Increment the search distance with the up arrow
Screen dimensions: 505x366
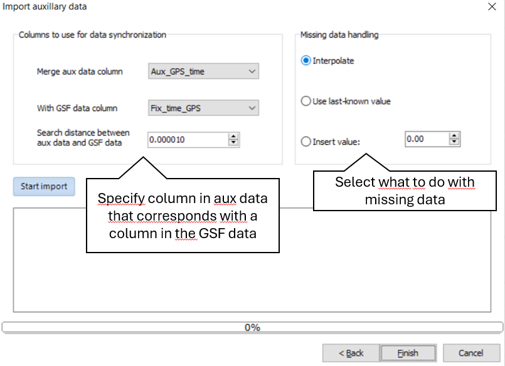click(235, 137)
